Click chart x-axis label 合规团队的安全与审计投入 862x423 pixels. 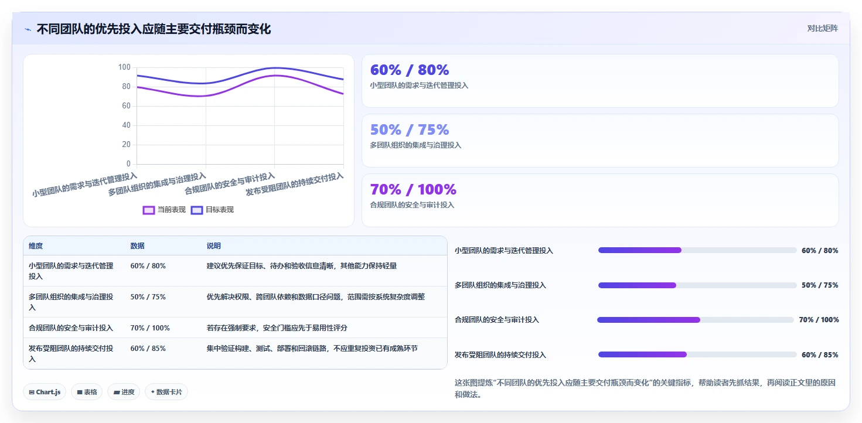230,183
